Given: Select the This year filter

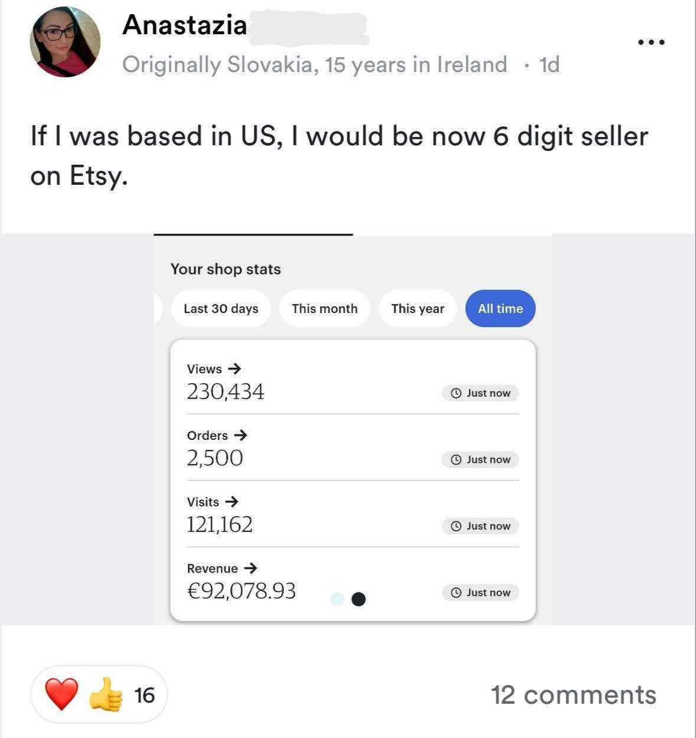Looking at the screenshot, I should [417, 308].
